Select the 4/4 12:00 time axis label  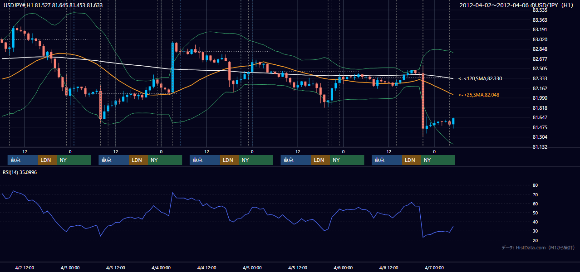click(206, 267)
